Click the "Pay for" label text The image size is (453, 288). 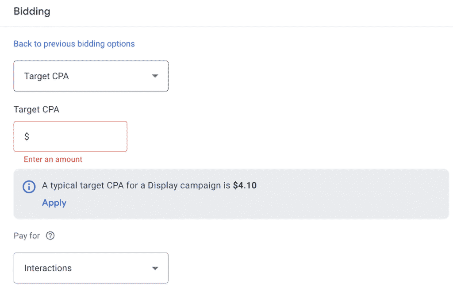tap(27, 236)
